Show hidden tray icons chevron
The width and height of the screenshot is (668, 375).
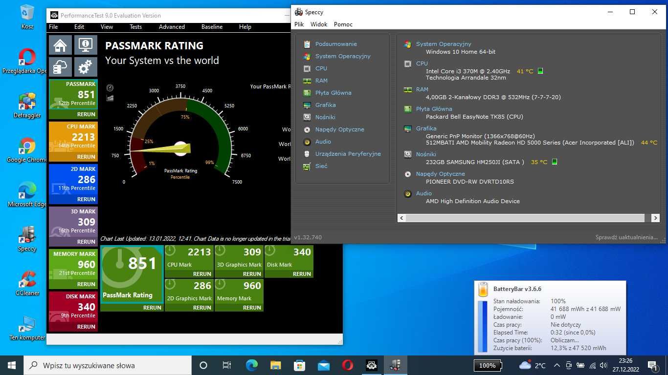pos(557,365)
